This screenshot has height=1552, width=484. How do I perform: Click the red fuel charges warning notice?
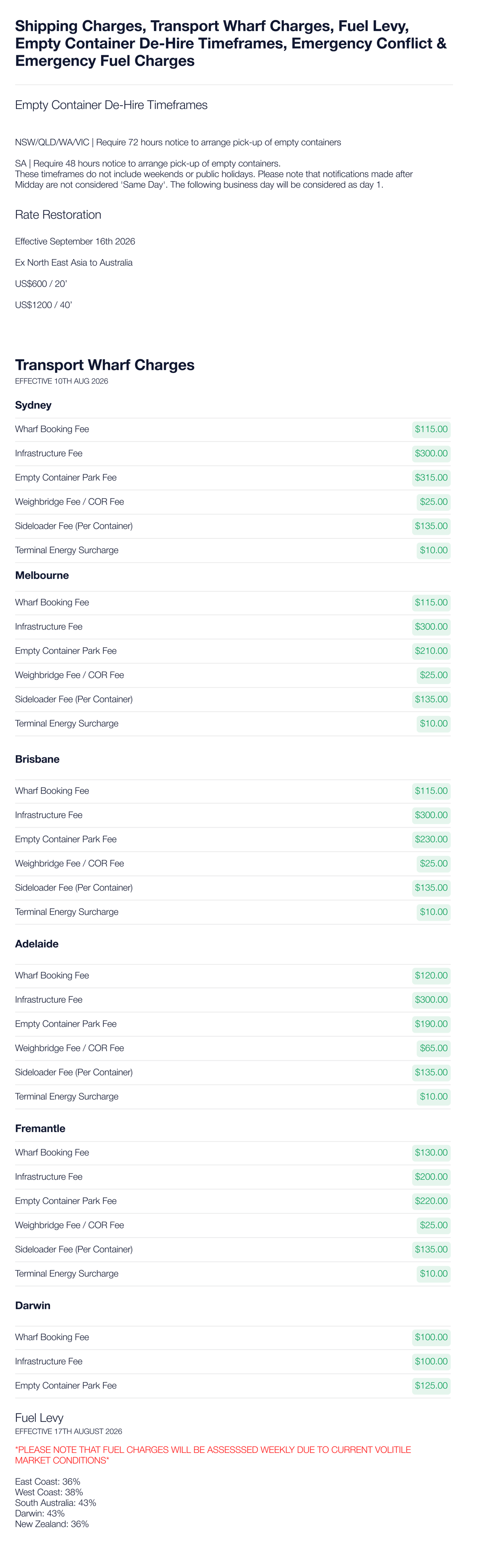point(213,1455)
